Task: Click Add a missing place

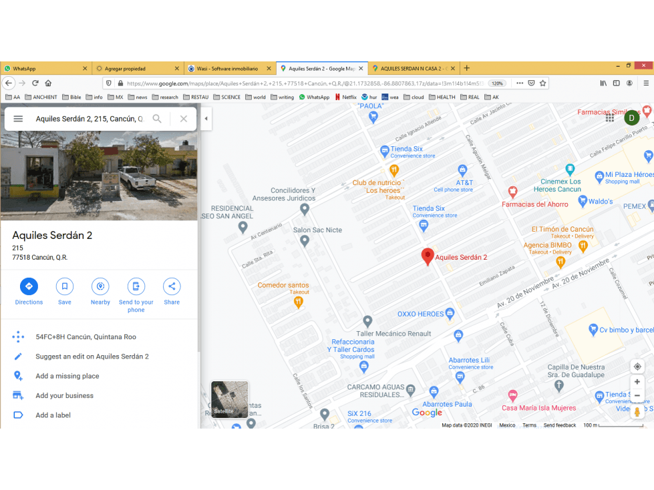Action: pyautogui.click(x=67, y=377)
